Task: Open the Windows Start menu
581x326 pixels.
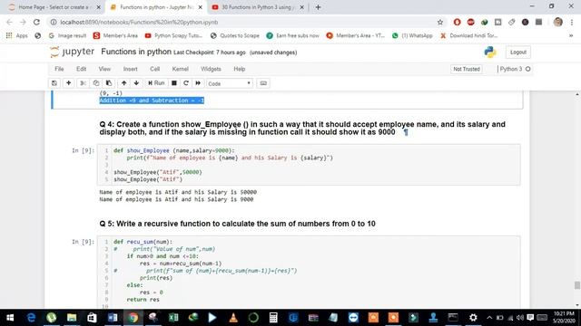Action: pos(10,318)
